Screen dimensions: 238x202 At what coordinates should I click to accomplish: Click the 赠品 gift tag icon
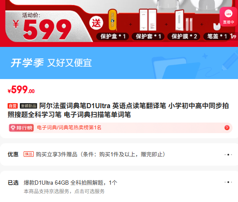(29, 154)
